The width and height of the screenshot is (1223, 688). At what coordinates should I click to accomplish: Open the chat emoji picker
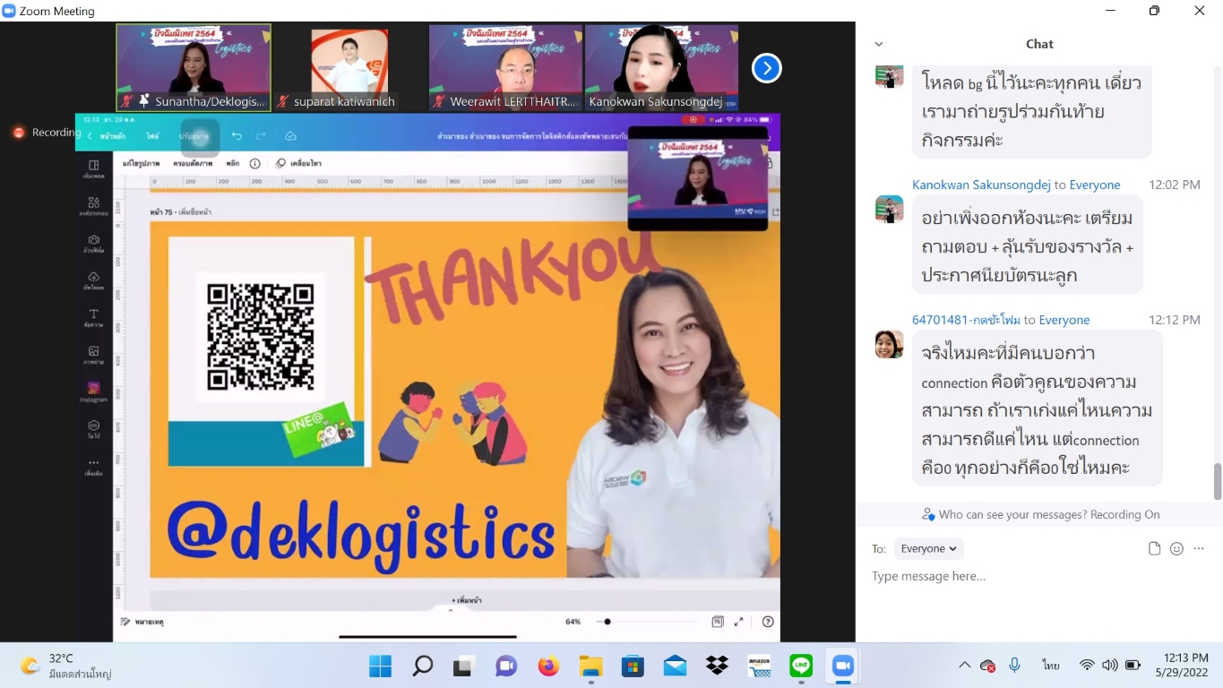(x=1176, y=548)
